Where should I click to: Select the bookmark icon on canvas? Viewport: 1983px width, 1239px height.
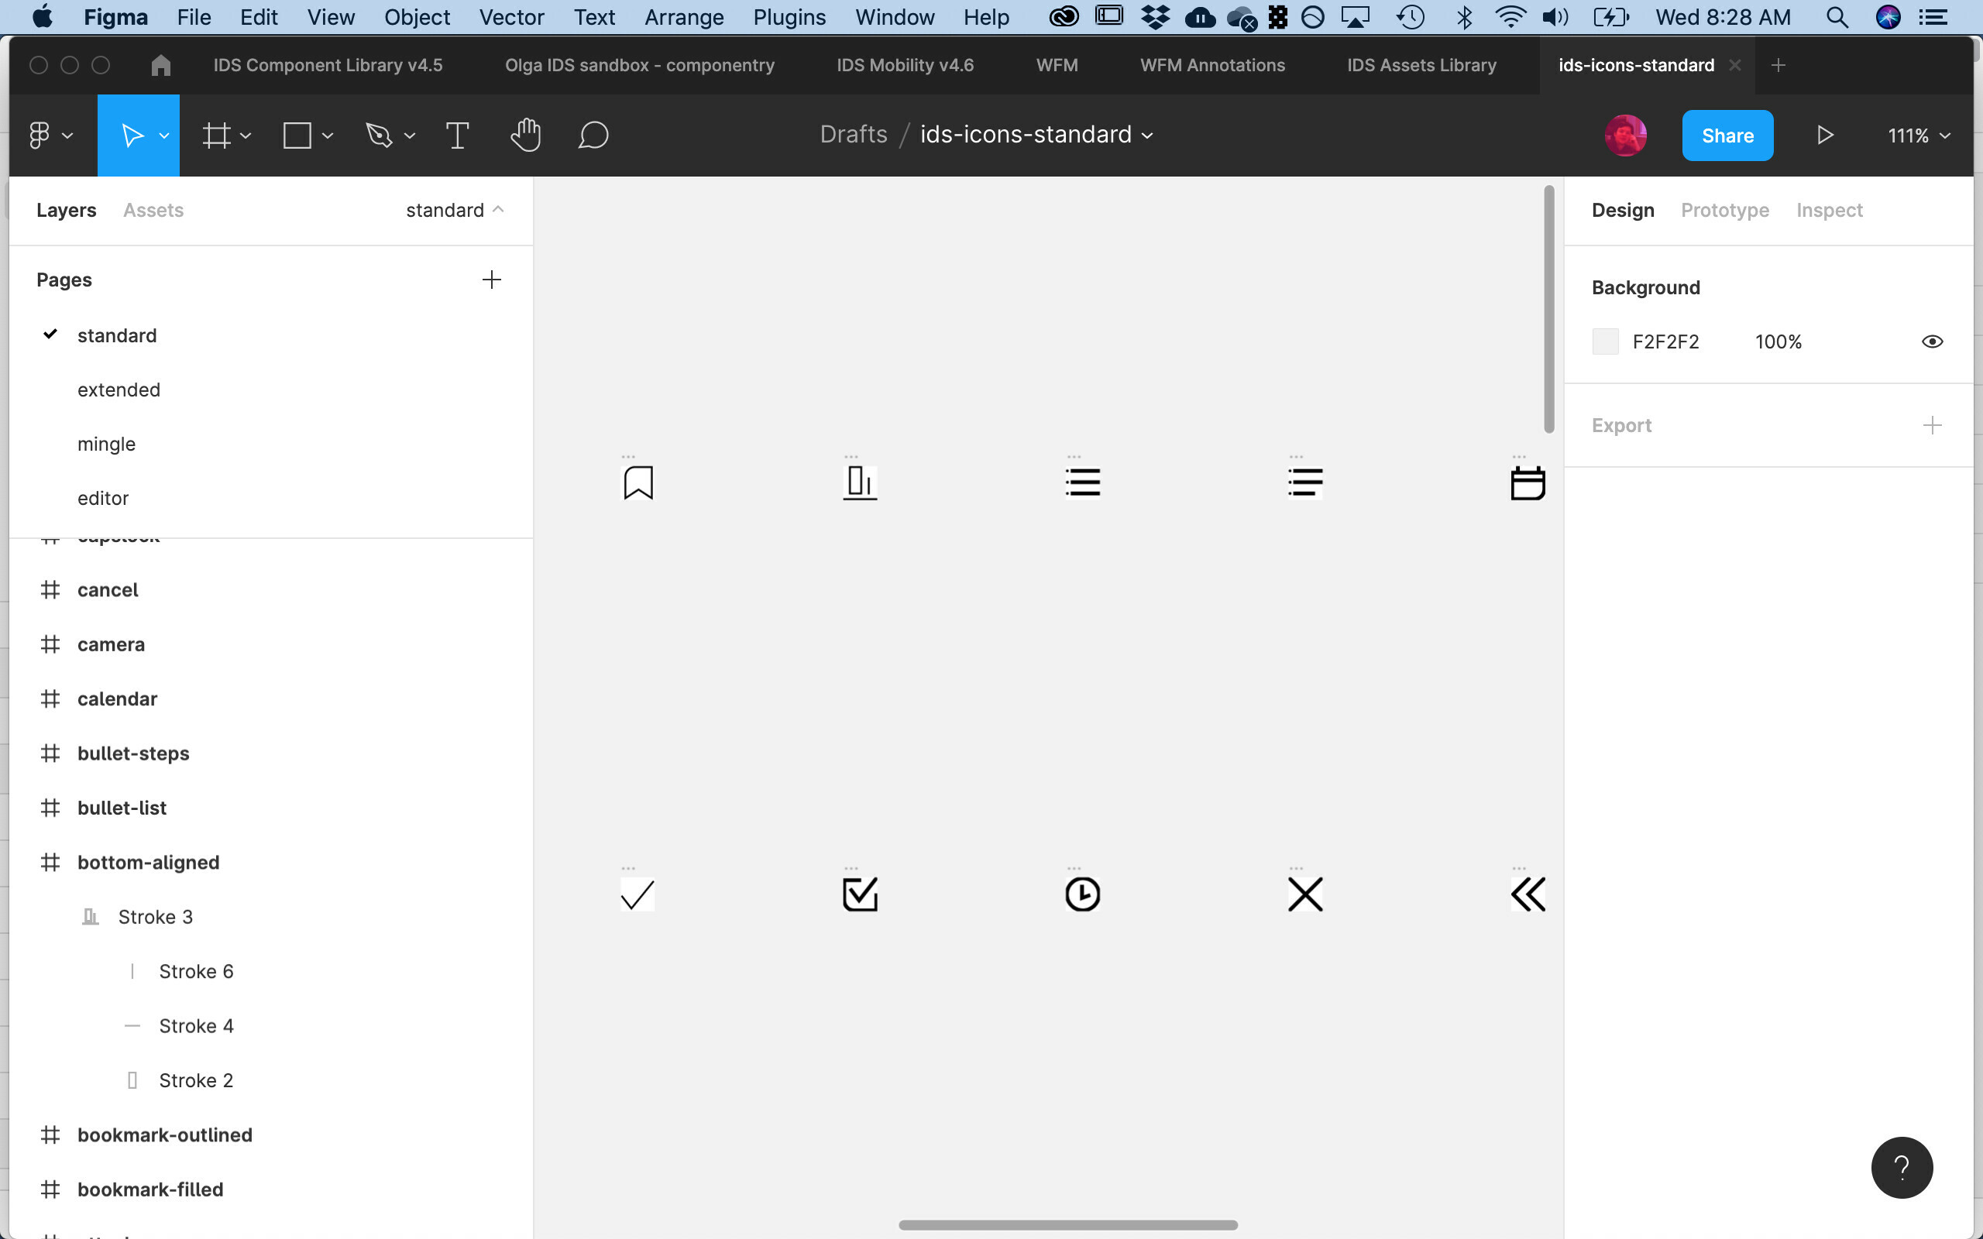pos(638,482)
